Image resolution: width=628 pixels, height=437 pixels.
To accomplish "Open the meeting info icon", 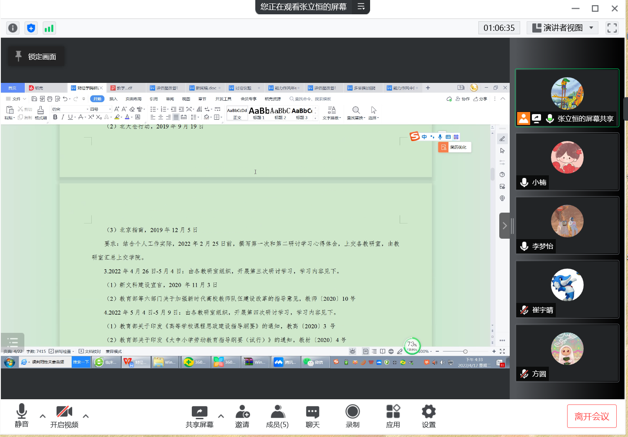I will coord(13,28).
